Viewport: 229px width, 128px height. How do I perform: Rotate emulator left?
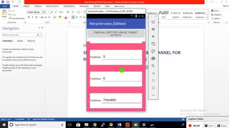point(153,44)
